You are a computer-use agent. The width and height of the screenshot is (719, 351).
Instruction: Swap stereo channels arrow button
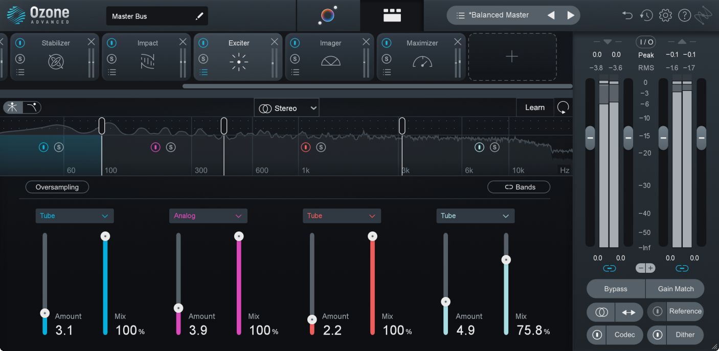[629, 312]
